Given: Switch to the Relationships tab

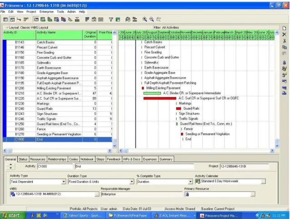Looking at the screenshot, I should [x=57, y=159].
